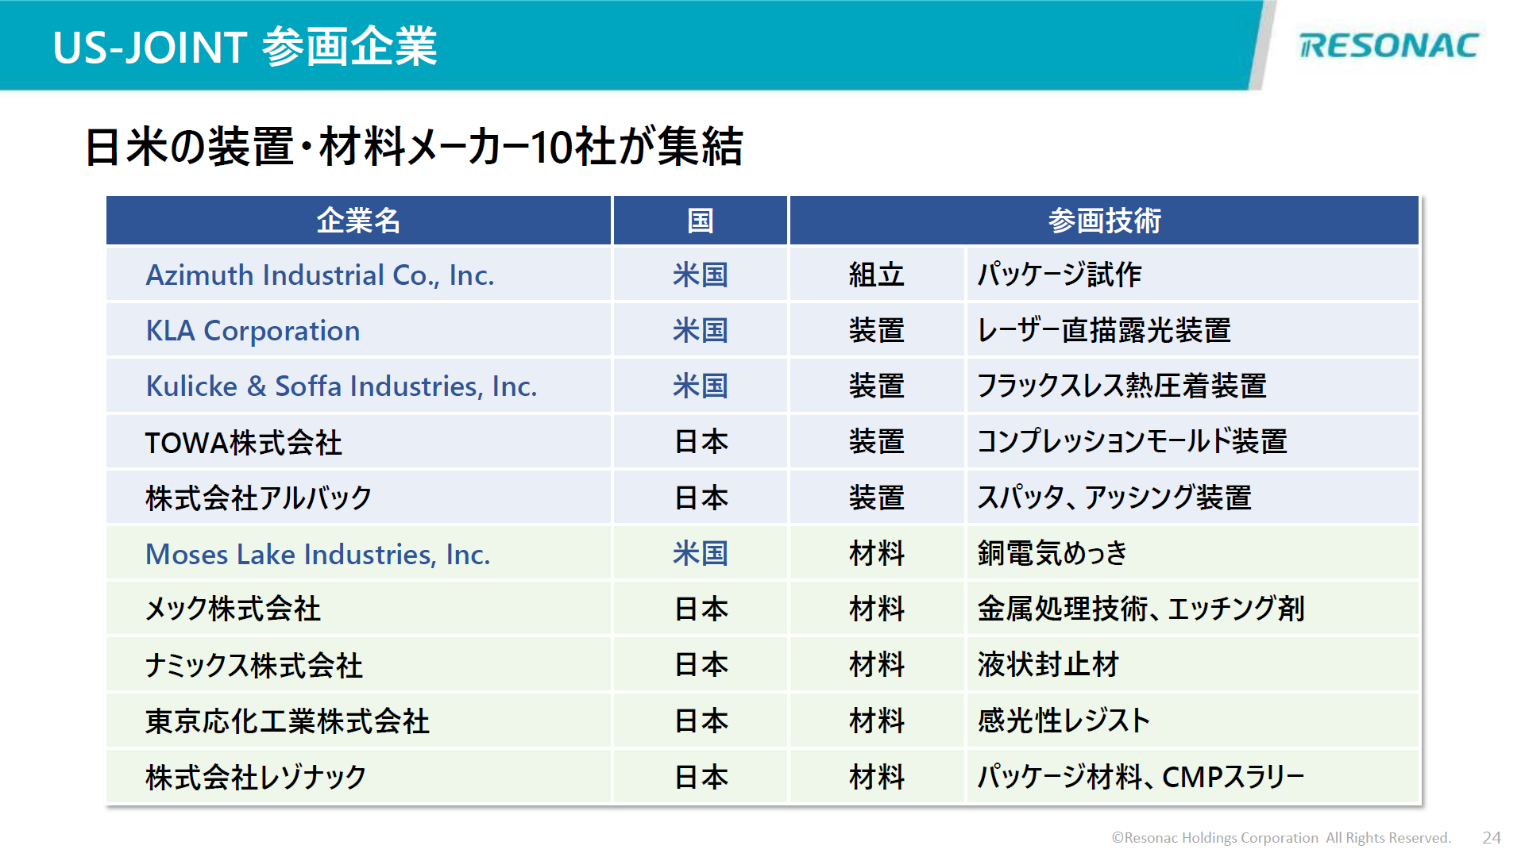Click '米国' in the KLA Corporation row
The height and width of the screenshot is (857, 1525).
(700, 330)
